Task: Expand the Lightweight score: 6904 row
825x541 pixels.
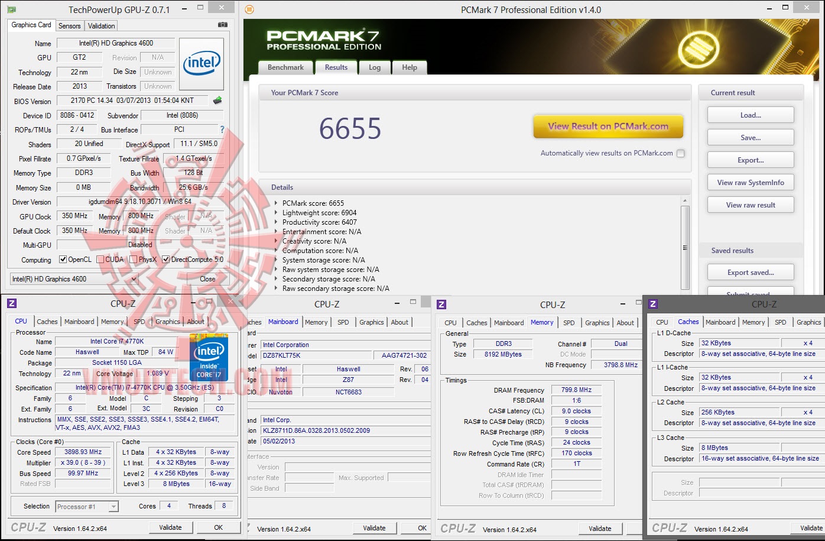Action: [276, 213]
